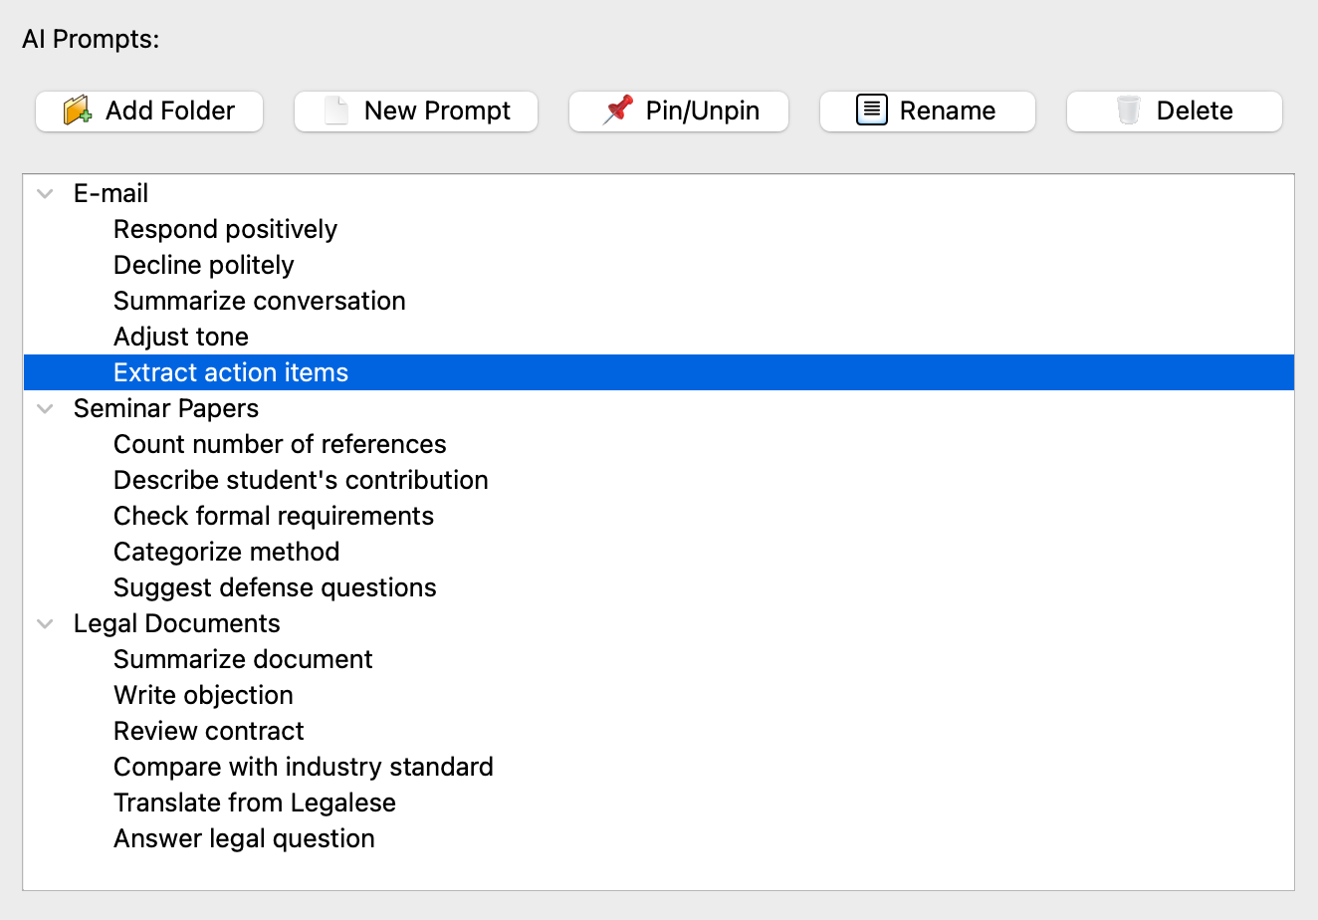This screenshot has height=920, width=1318.
Task: Click the Rename button
Action: point(927,111)
